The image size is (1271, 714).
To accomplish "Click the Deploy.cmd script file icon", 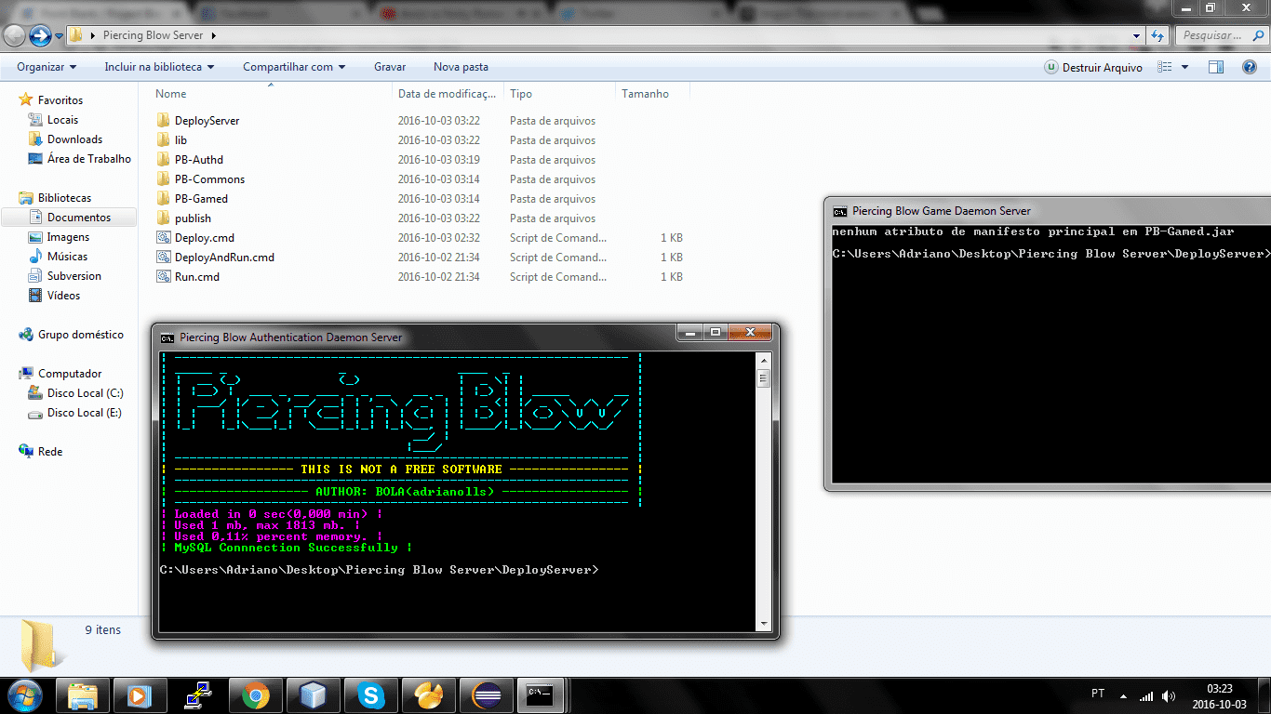I will (x=164, y=238).
